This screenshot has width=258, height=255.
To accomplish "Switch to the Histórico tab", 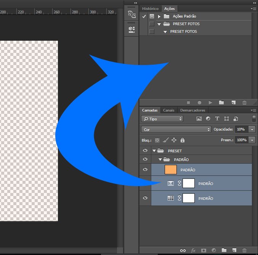I will (150, 8).
